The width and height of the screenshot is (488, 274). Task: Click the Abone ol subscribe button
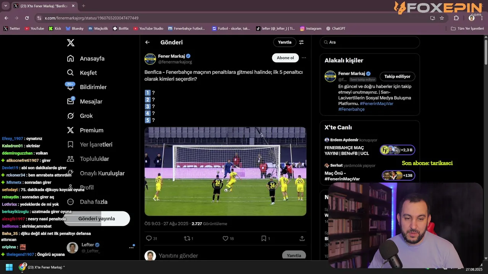click(x=285, y=58)
